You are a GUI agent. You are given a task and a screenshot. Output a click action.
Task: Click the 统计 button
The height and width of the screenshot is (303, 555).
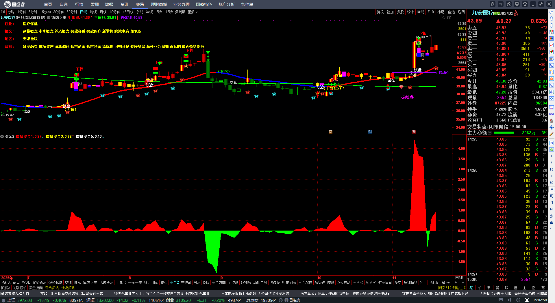(x=410, y=12)
